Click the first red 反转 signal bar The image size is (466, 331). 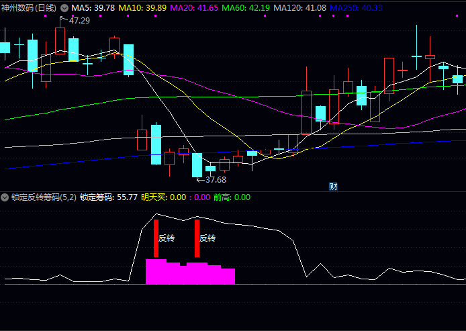[x=156, y=238]
